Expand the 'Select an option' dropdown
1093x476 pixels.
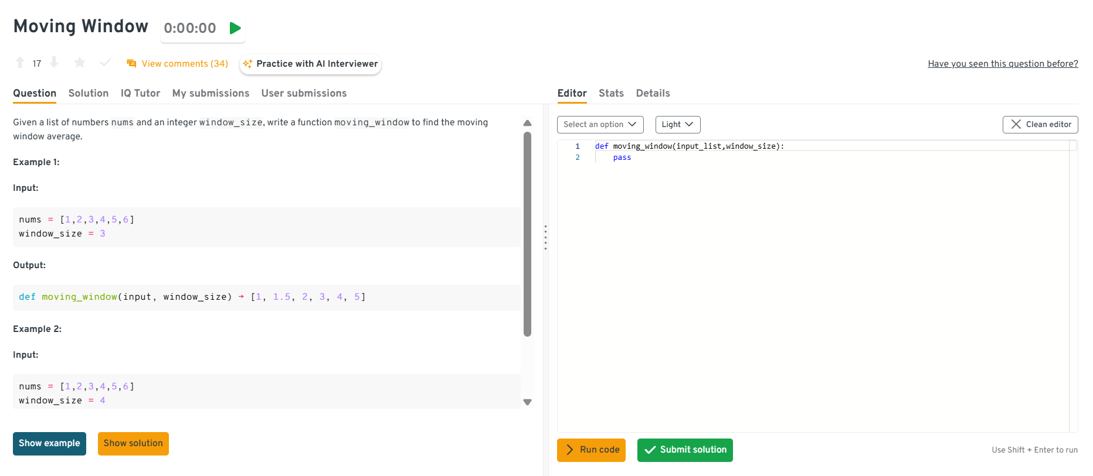600,125
